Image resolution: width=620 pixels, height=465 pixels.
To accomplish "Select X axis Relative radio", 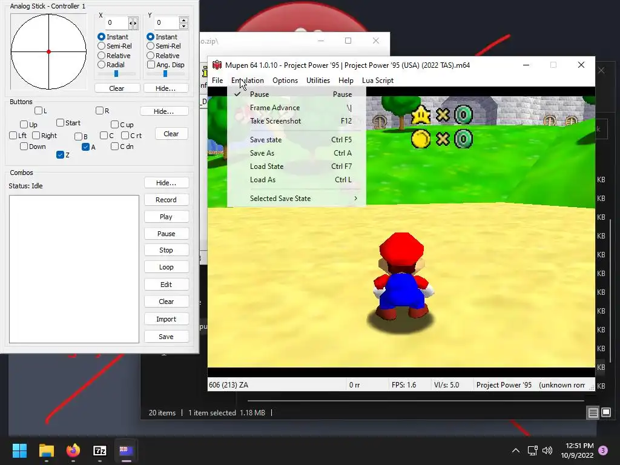I will pos(101,55).
